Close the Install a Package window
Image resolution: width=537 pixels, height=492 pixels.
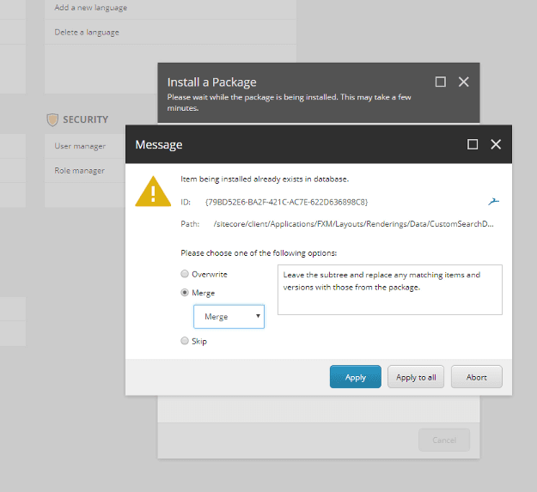click(464, 82)
